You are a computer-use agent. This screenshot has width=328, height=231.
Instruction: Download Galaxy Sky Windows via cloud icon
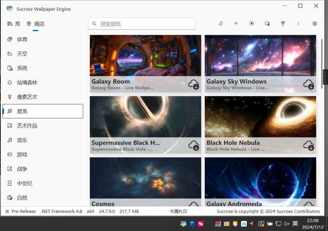[x=309, y=85]
